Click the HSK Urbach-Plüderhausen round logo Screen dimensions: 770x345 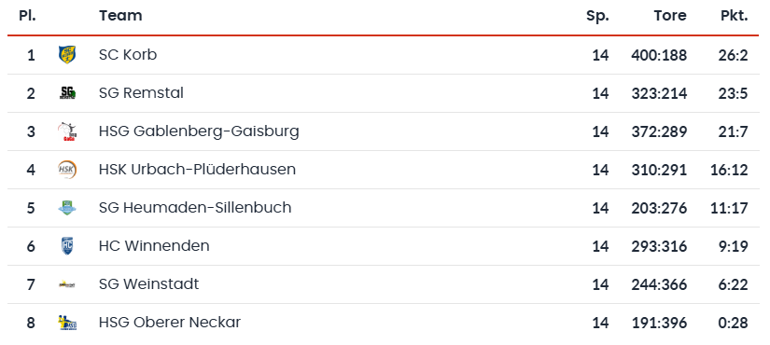click(67, 170)
